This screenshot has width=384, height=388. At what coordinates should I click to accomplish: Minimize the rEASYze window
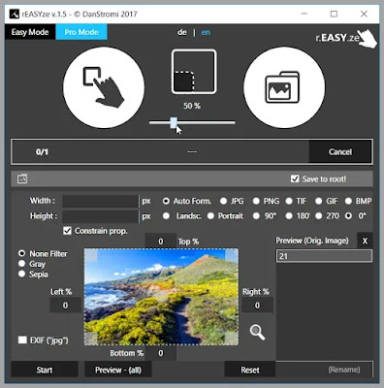[304, 14]
